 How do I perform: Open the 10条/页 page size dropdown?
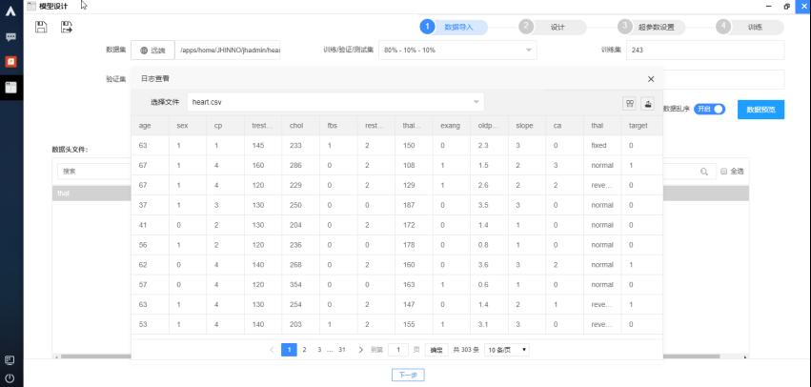(508, 350)
